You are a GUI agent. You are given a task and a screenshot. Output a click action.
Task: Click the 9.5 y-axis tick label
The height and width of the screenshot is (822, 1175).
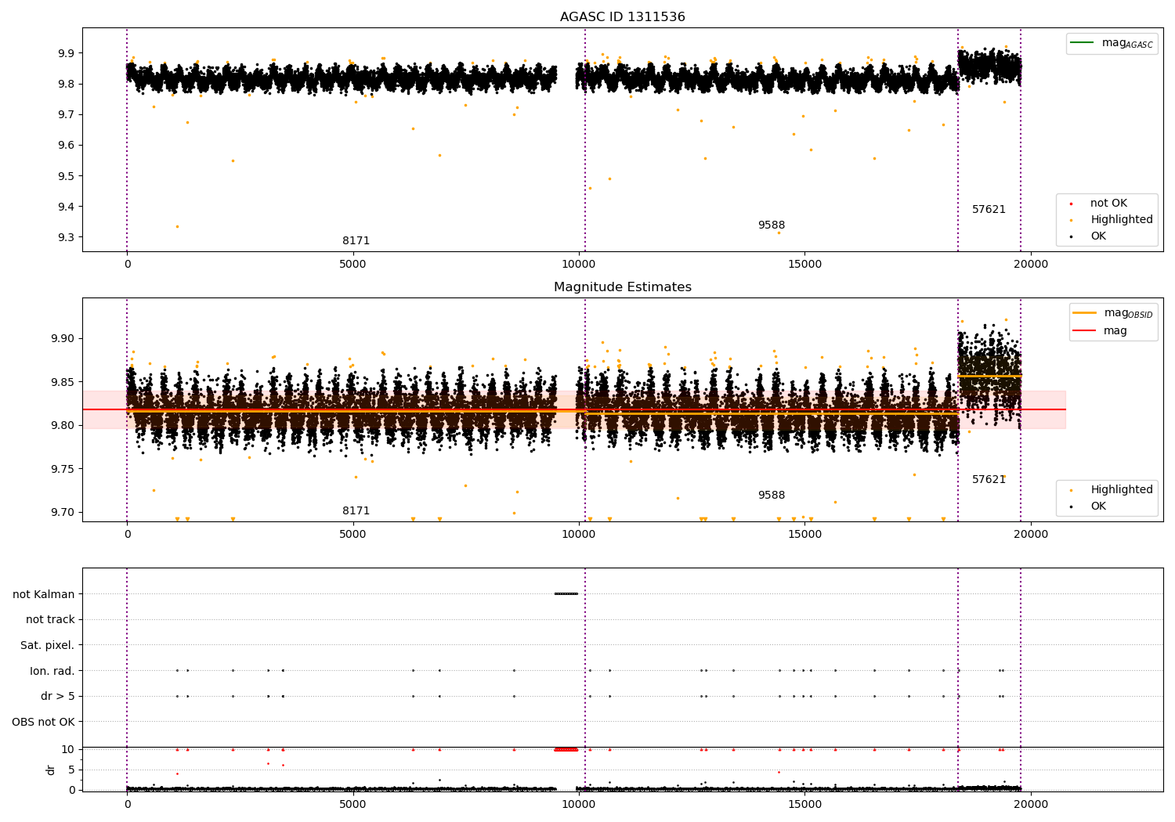[x=67, y=176]
